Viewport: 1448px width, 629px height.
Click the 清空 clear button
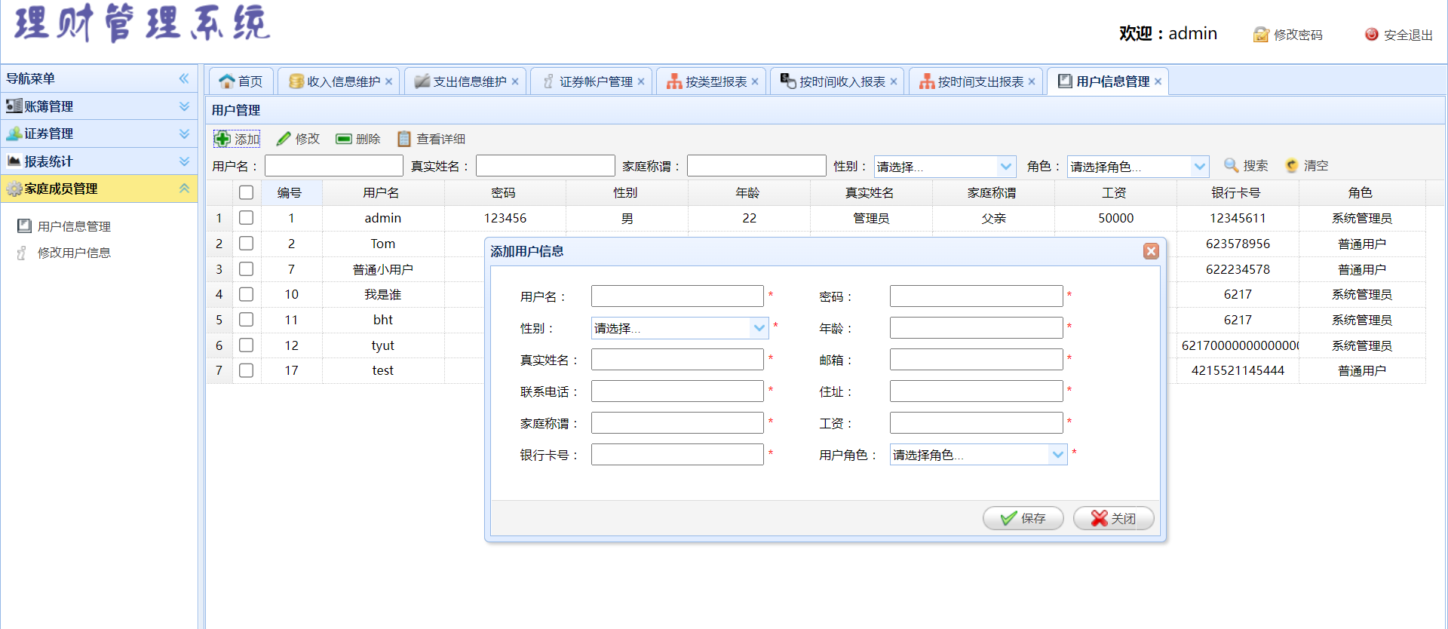pyautogui.click(x=1306, y=165)
